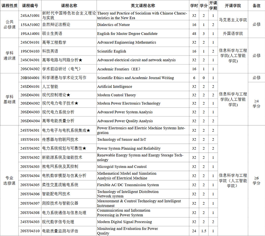The image size is (265, 236).
Task: Click the course name 传感器与物联网技术
Action: click(60, 139)
